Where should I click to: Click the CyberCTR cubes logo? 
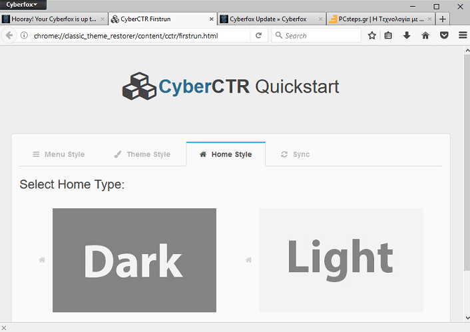[139, 86]
